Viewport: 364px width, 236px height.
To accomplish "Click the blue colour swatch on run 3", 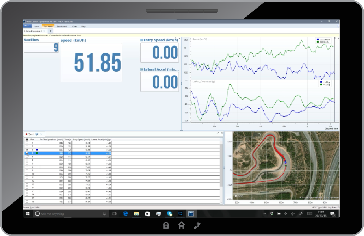I will [x=37, y=149].
